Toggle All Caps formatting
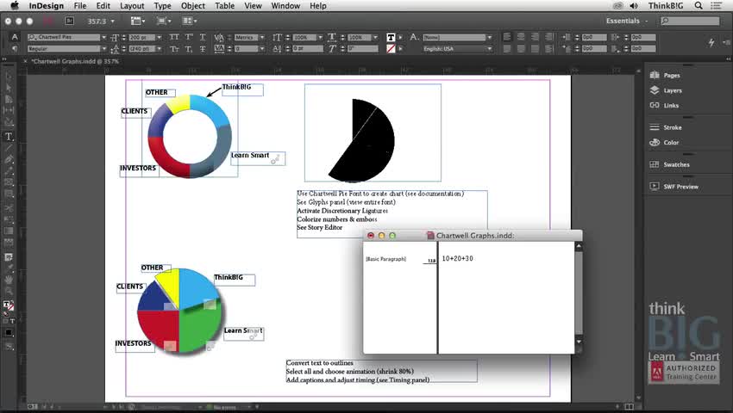Viewport: 733px width, 413px height. click(x=174, y=37)
